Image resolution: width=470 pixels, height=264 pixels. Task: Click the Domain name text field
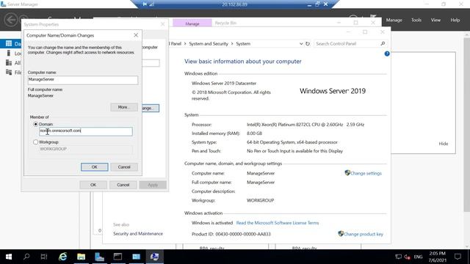(86, 131)
